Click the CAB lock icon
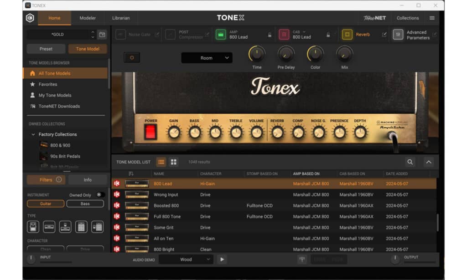The width and height of the screenshot is (467, 280). [x=328, y=35]
